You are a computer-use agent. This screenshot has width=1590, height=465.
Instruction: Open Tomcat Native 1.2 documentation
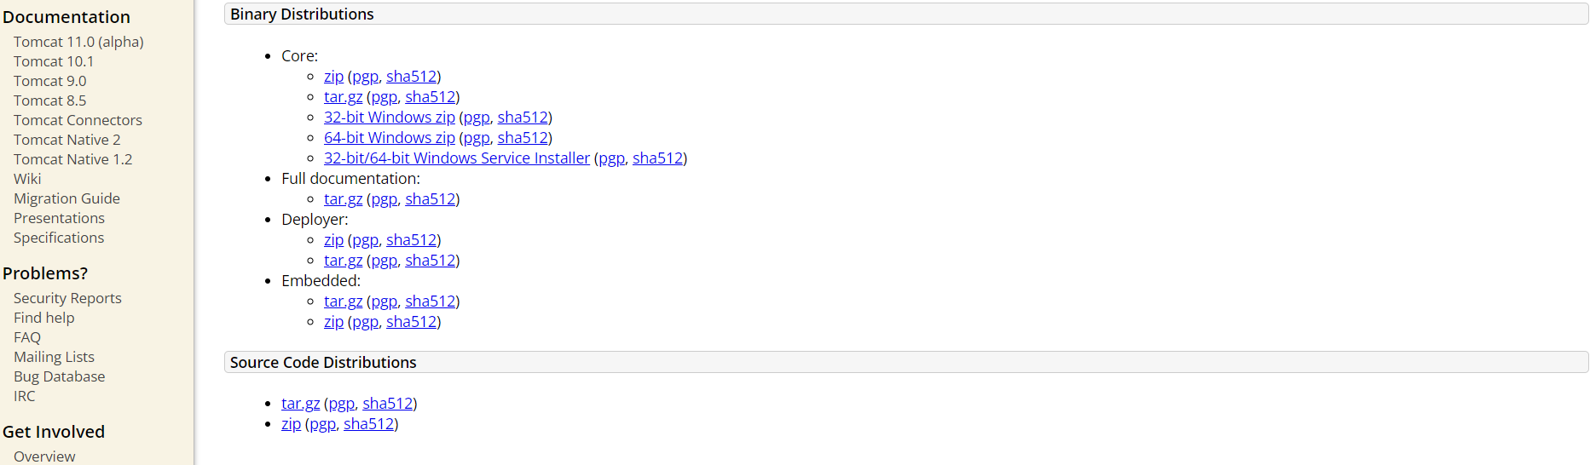[x=72, y=159]
